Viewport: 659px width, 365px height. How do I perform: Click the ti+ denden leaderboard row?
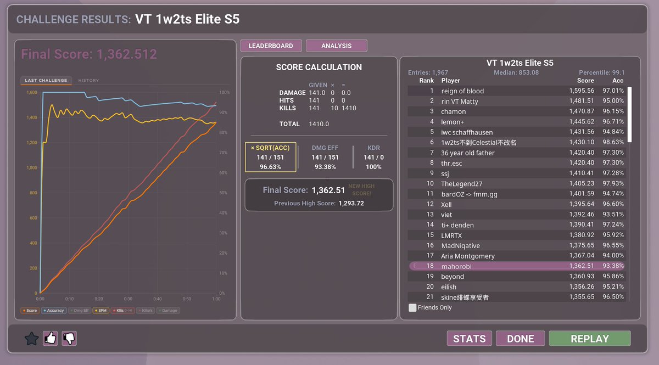coord(518,225)
